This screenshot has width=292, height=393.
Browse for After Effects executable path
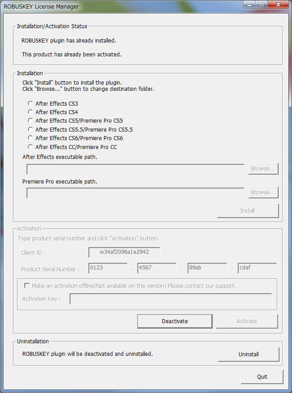263,169
